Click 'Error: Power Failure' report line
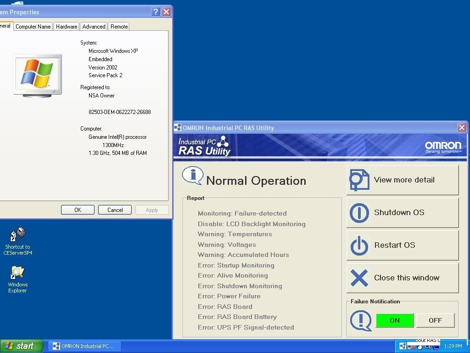This screenshot has height=353, width=470. (x=229, y=296)
